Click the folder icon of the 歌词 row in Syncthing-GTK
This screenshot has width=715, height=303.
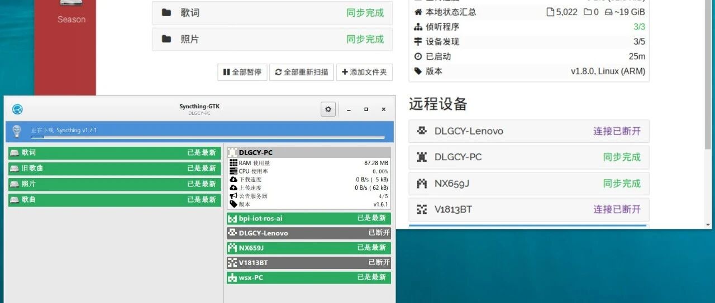(x=15, y=152)
